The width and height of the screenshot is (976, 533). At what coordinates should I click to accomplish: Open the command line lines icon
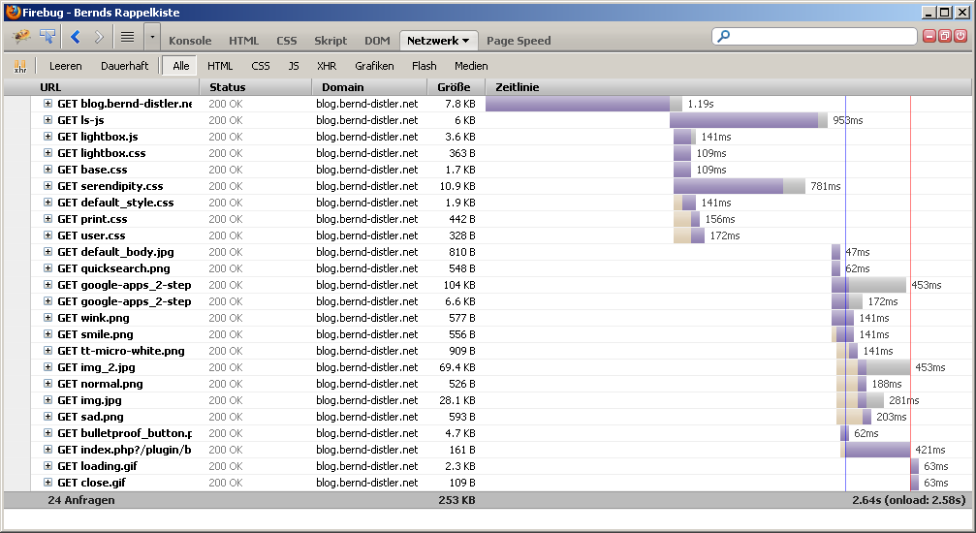tap(127, 38)
